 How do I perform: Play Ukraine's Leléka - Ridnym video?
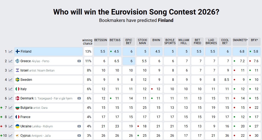pyautogui.click(x=79, y=126)
